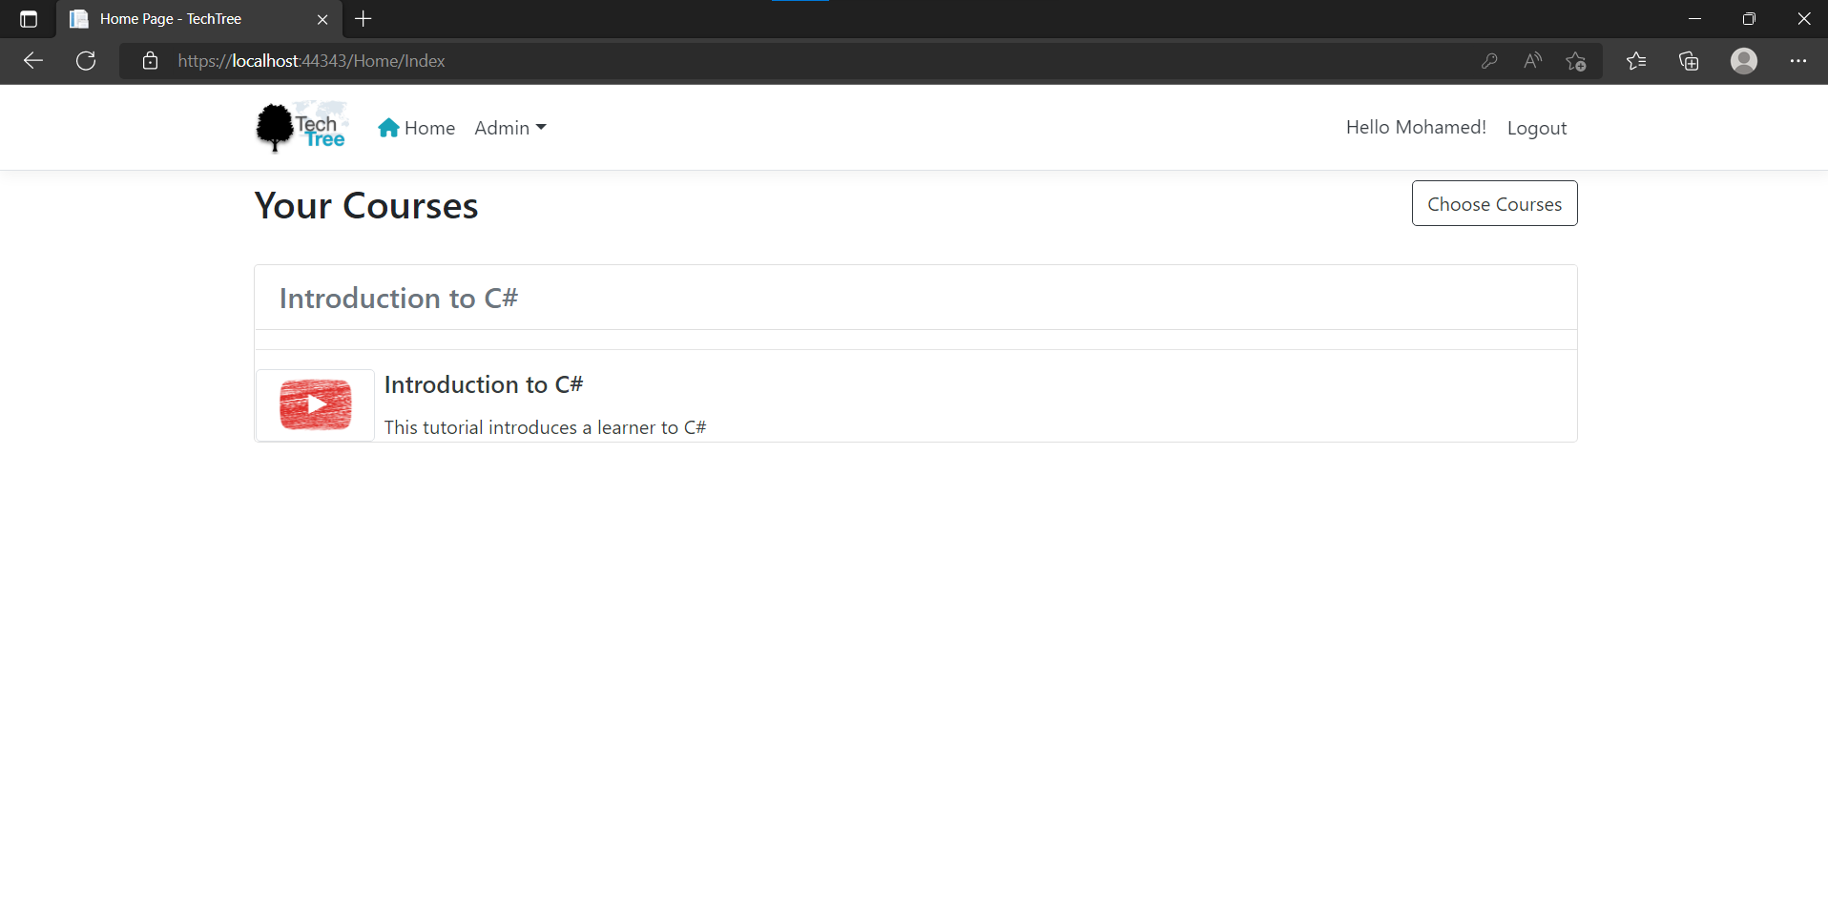The width and height of the screenshot is (1828, 909).
Task: Refresh the current page
Action: point(85,60)
